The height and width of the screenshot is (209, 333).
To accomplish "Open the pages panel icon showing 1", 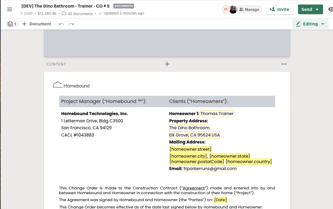I will tap(12, 24).
